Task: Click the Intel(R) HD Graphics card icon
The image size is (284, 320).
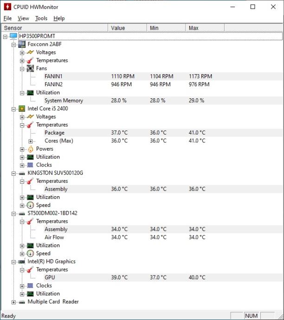Action: [22, 262]
